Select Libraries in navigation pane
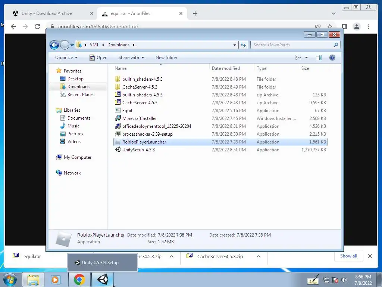The height and width of the screenshot is (287, 382). pos(72,110)
